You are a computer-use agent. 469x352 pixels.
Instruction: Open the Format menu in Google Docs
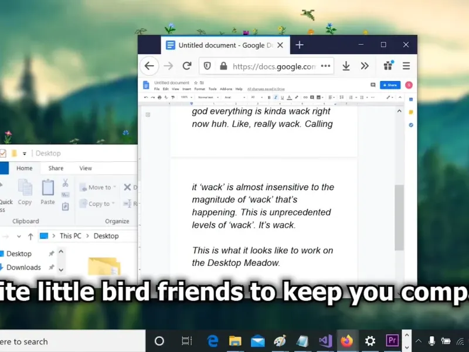pyautogui.click(x=199, y=89)
